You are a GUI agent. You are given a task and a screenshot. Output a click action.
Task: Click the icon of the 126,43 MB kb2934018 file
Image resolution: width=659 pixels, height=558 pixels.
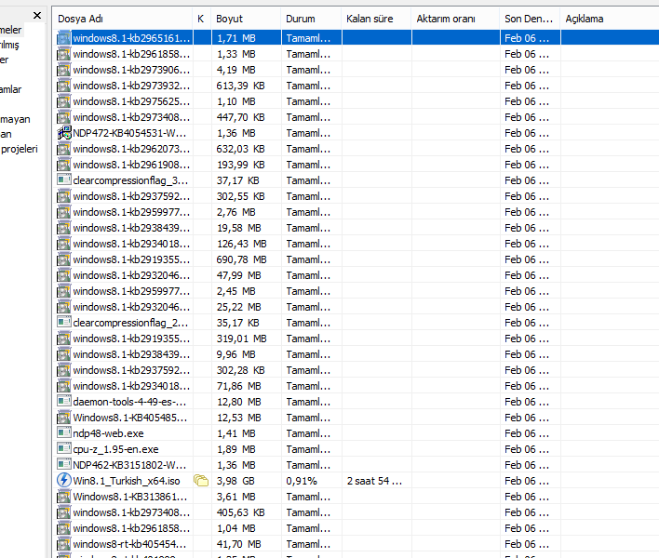click(64, 244)
